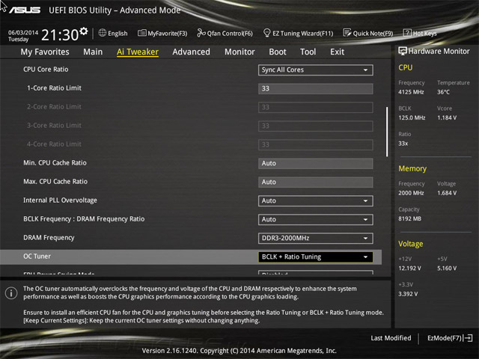Click +5V value 5.160 V

447,268
